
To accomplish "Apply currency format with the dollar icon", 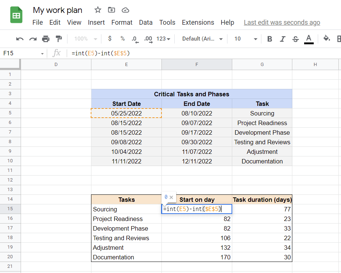I will coord(109,38).
